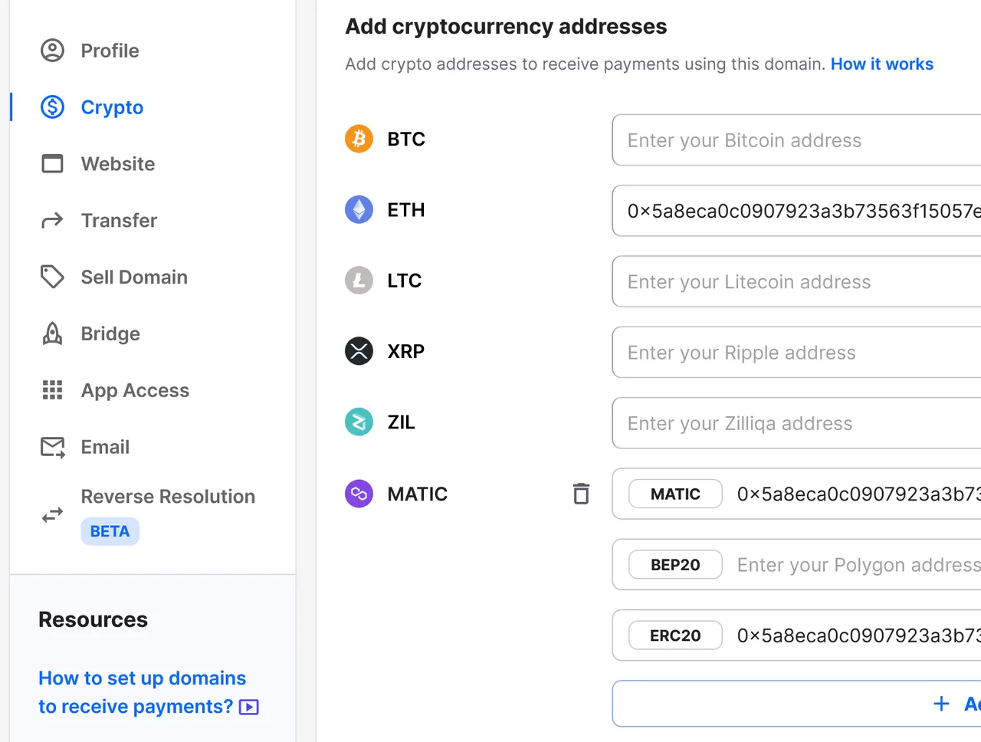Delete the MATIC address with trash icon
This screenshot has height=742, width=981.
click(581, 494)
